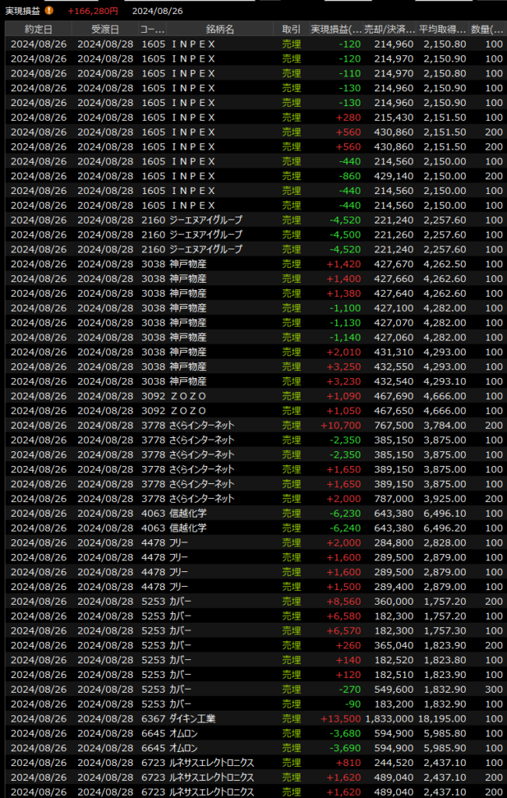
Task: Select the フリー row with +2,000 profit
Action: coord(253,542)
